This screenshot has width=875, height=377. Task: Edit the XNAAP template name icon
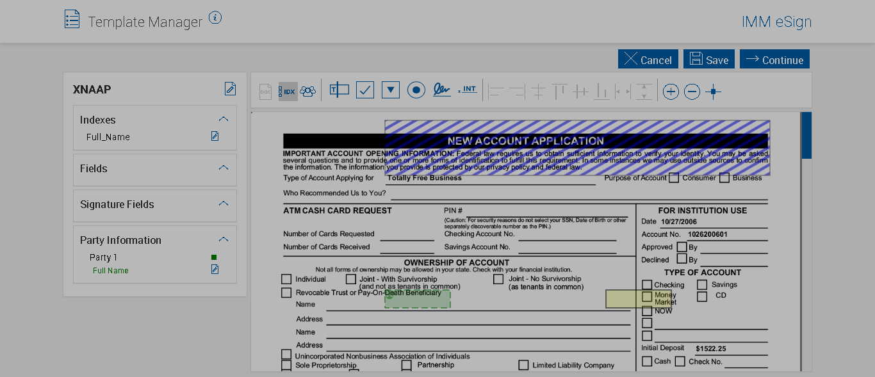coord(230,89)
